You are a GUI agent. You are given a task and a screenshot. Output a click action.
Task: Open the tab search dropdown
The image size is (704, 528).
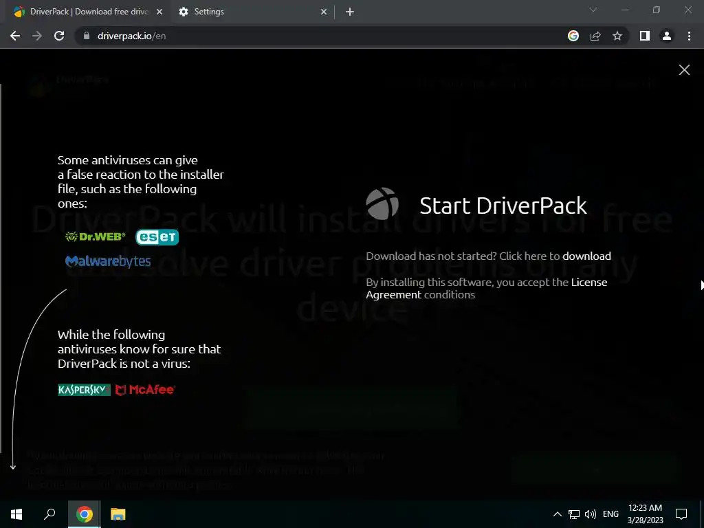click(x=593, y=10)
